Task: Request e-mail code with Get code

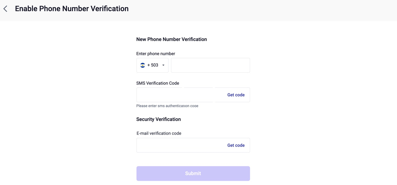Action: point(236,145)
